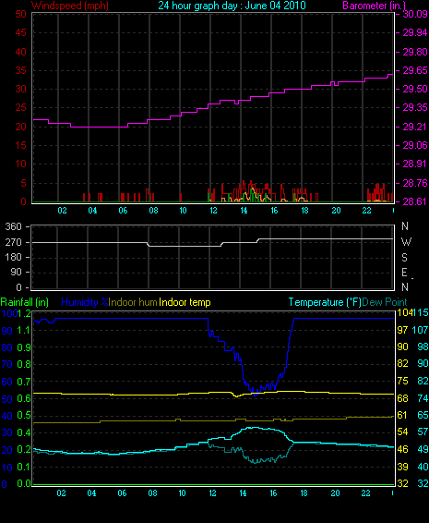
Task: Click the blue 30 humidity scale value
Action: 7,433
